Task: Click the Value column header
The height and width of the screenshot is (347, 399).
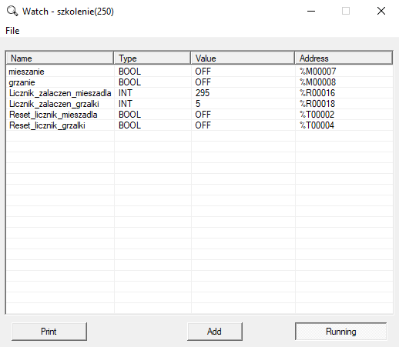Action: 243,58
